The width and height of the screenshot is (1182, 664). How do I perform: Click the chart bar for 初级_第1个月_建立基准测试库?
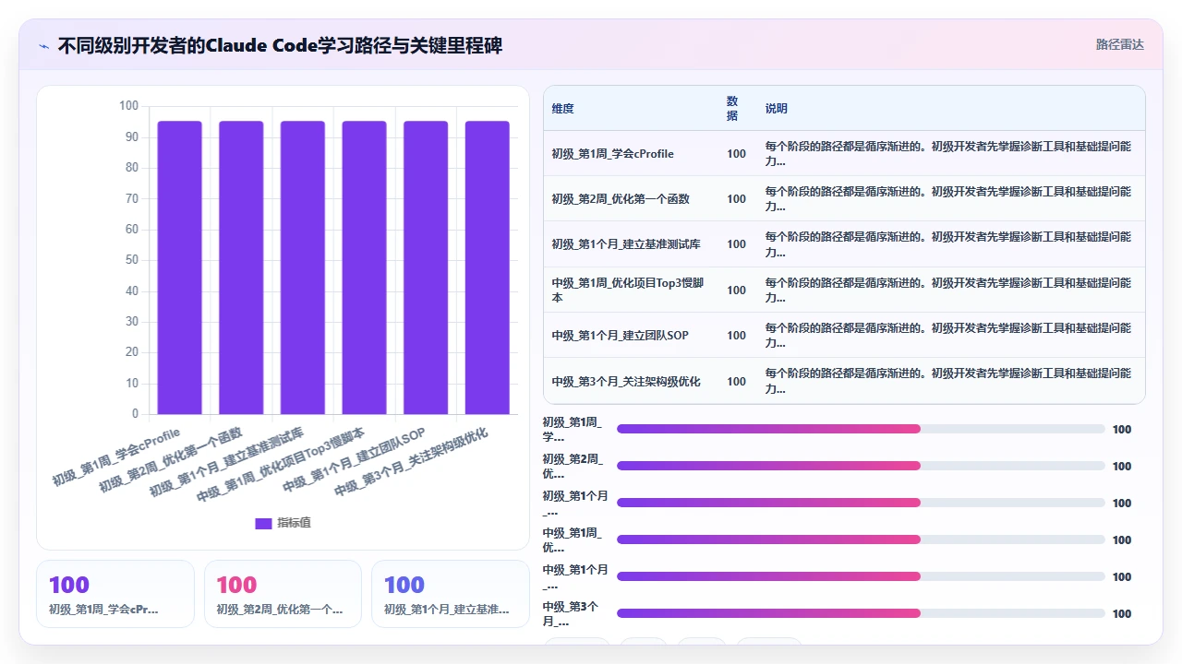(x=303, y=267)
